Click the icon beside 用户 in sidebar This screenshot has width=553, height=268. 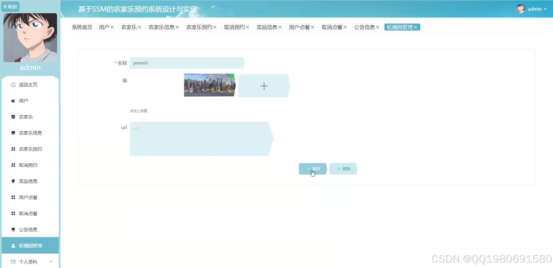(13, 101)
